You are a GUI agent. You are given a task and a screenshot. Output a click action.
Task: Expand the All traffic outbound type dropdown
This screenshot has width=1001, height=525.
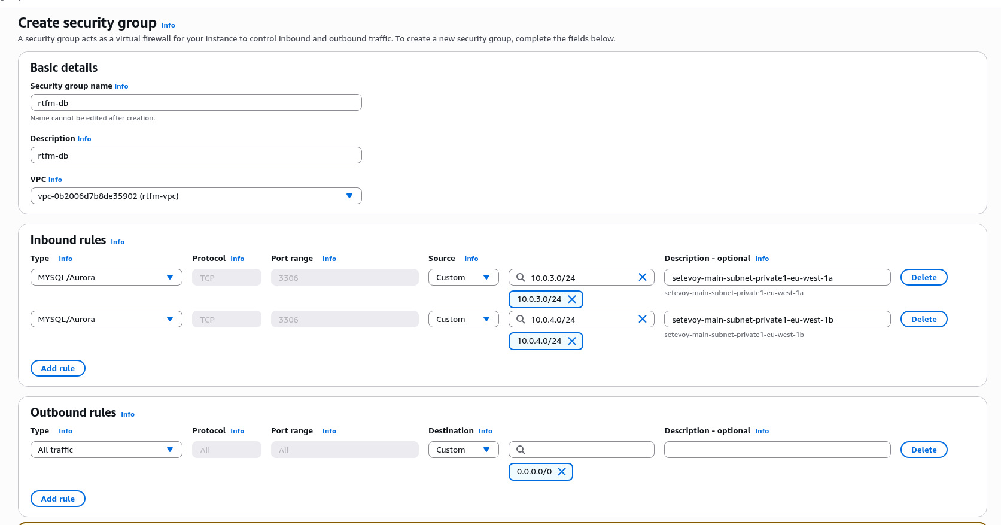click(x=106, y=450)
